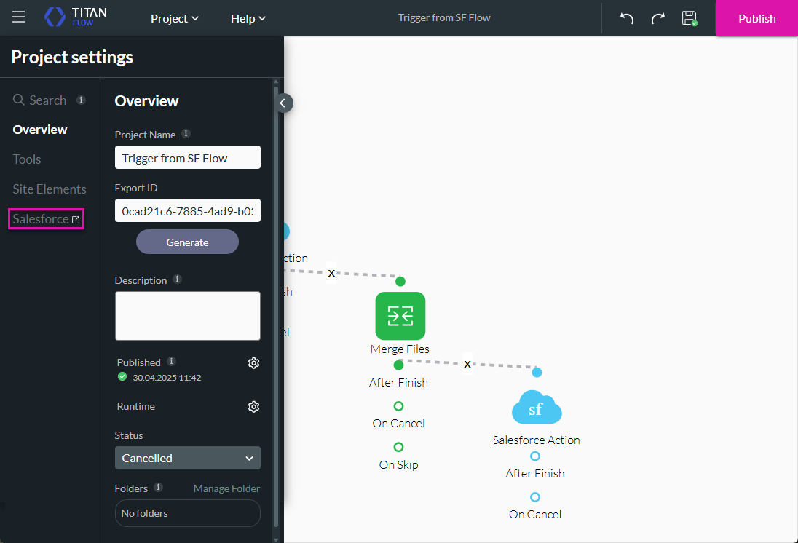This screenshot has width=798, height=543.
Task: Remove connection to Salesforce Action via x
Action: coord(467,364)
